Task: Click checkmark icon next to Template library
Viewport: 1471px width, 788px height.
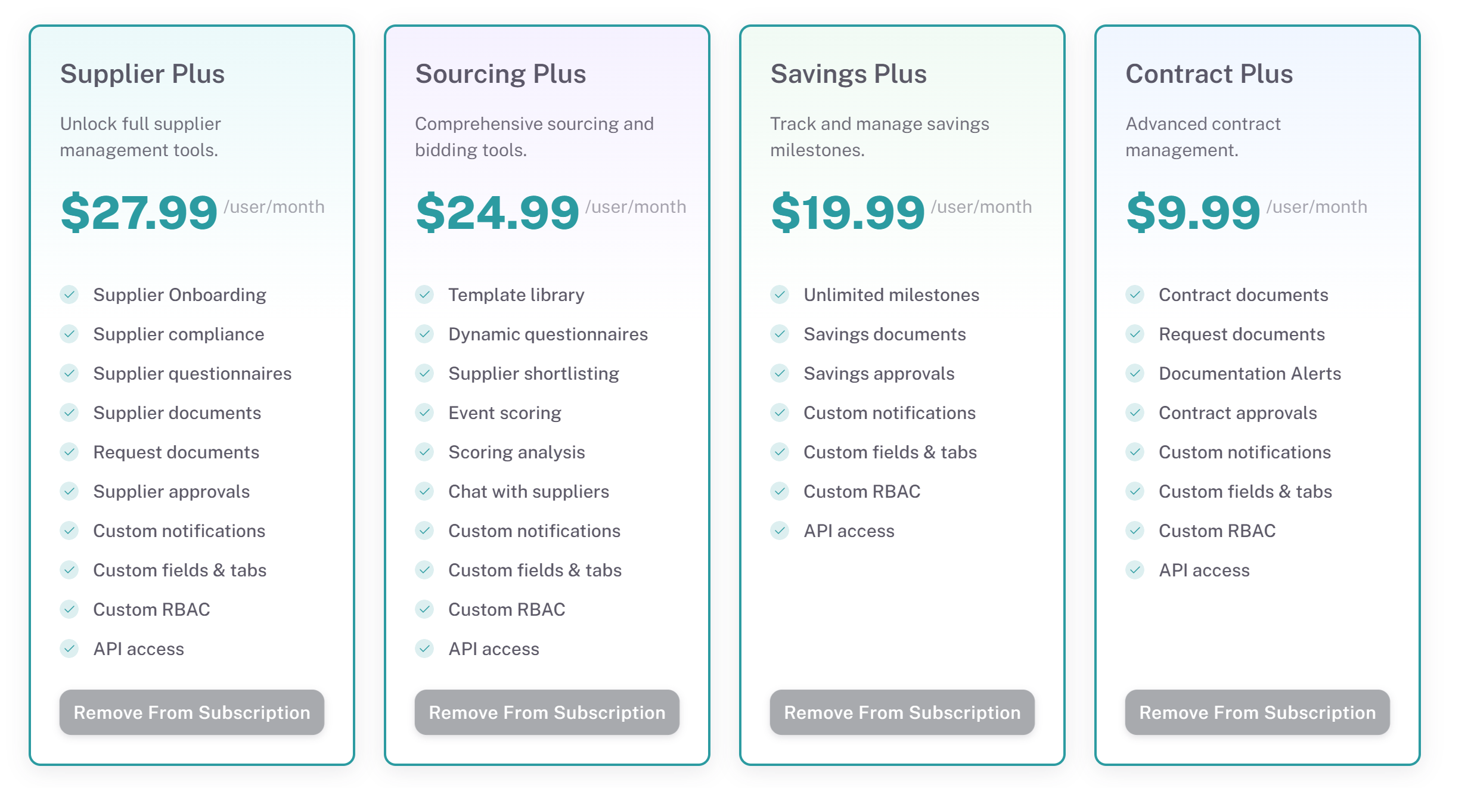Action: click(424, 294)
